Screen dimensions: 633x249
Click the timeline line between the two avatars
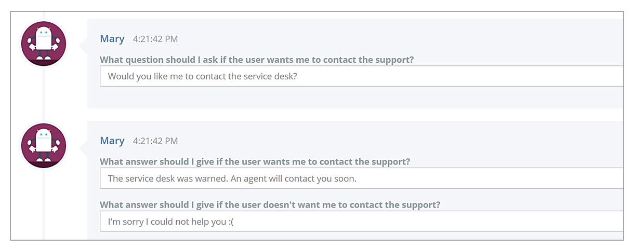pyautogui.click(x=44, y=95)
